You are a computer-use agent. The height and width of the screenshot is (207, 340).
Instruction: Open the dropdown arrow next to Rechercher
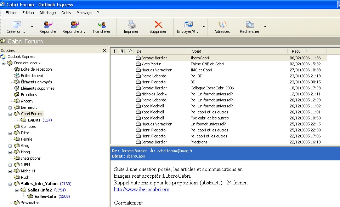pos(265,26)
